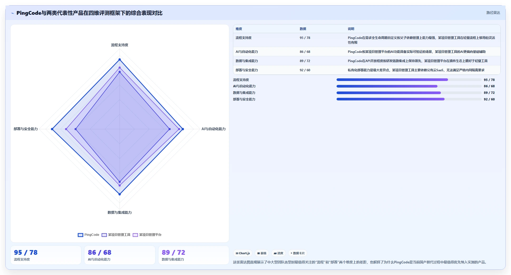Select PingCode's AI与自动化能力 point on radar
Viewport: 511px width, 275px height.
183,129
